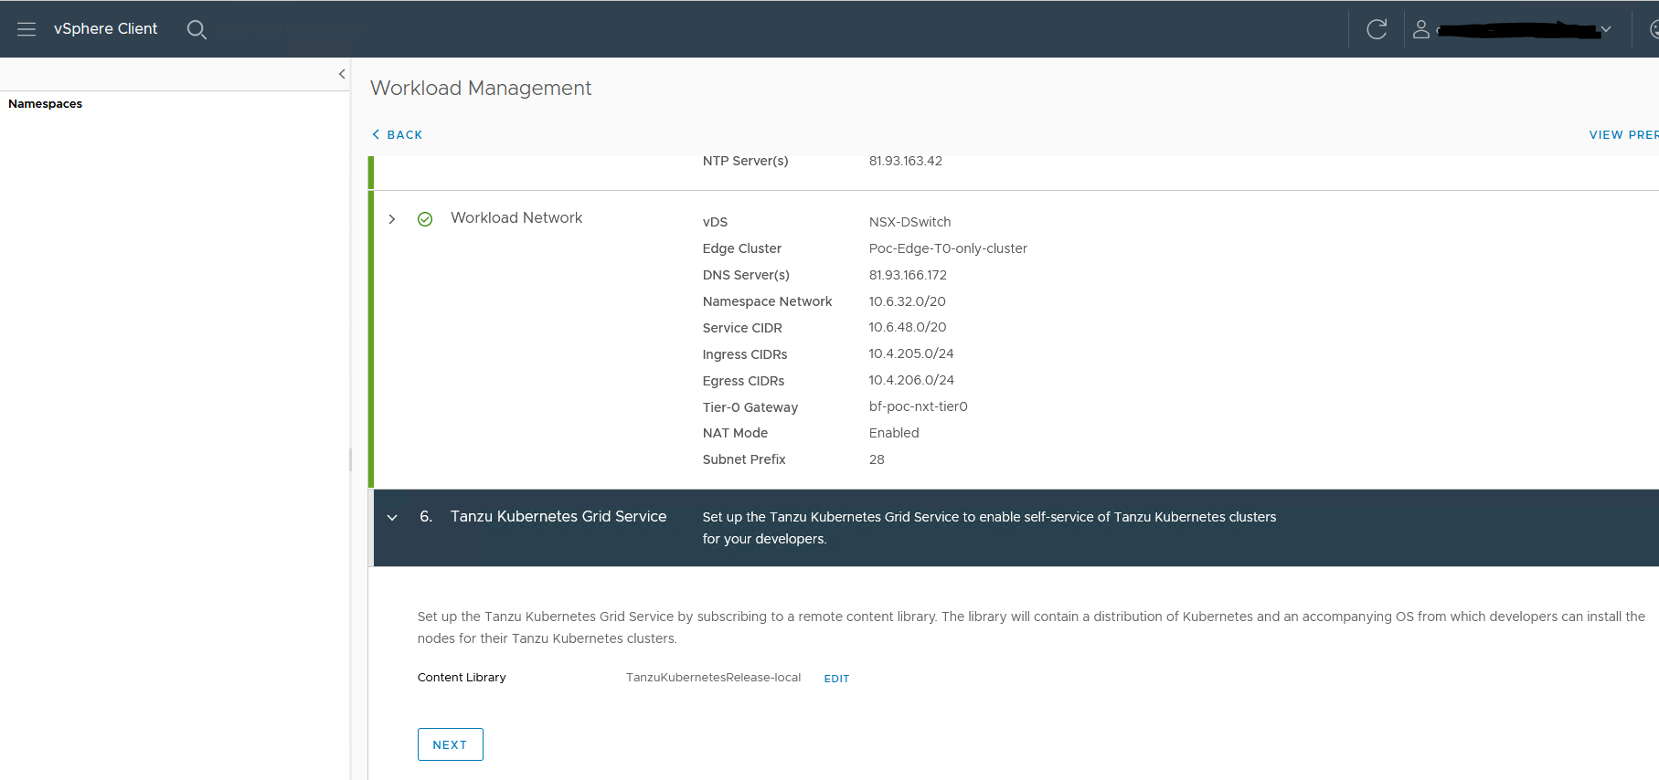Collapse Tanzu Kubernetes Grid Service step

coord(392,518)
